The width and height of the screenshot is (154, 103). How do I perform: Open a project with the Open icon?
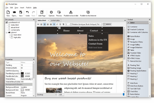click(x=14, y=13)
